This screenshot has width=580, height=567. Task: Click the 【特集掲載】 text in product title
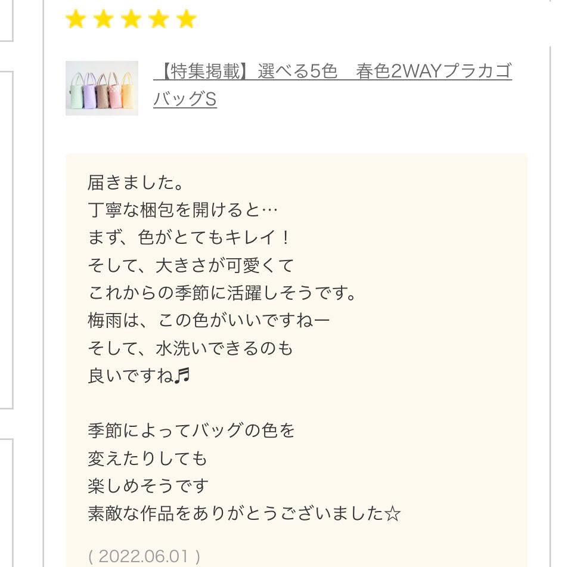pyautogui.click(x=200, y=72)
